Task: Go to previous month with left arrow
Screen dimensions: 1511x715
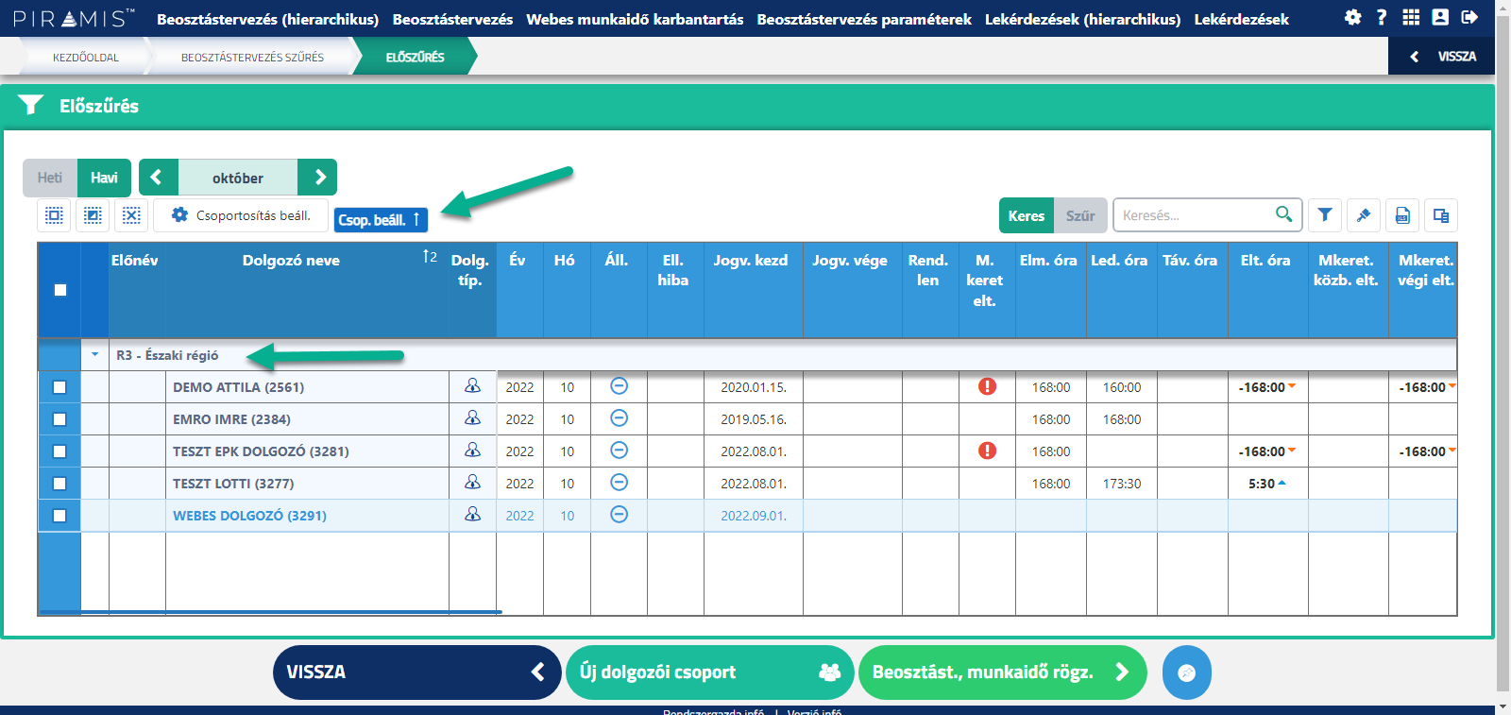Action: [158, 178]
